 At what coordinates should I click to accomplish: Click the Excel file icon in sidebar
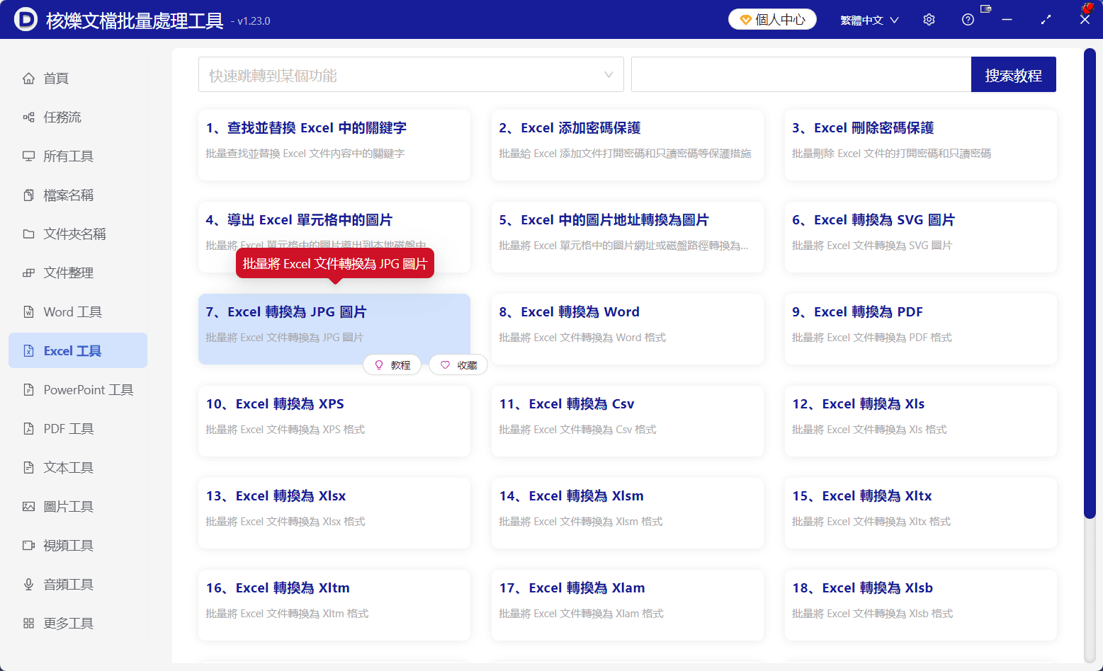pos(28,351)
